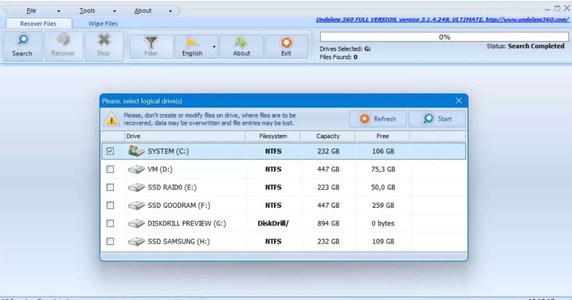
Task: Click Start to begin the drive scan
Action: [437, 119]
